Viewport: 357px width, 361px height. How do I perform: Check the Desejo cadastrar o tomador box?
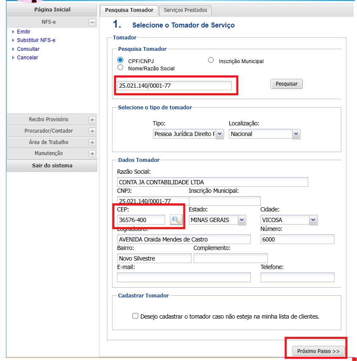point(135,316)
